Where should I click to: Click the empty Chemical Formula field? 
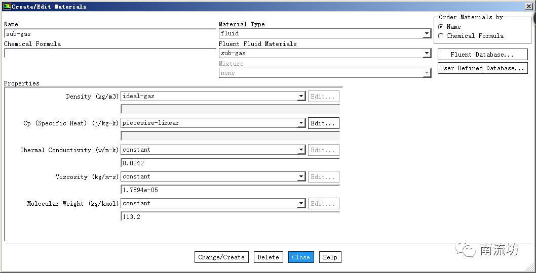point(110,53)
